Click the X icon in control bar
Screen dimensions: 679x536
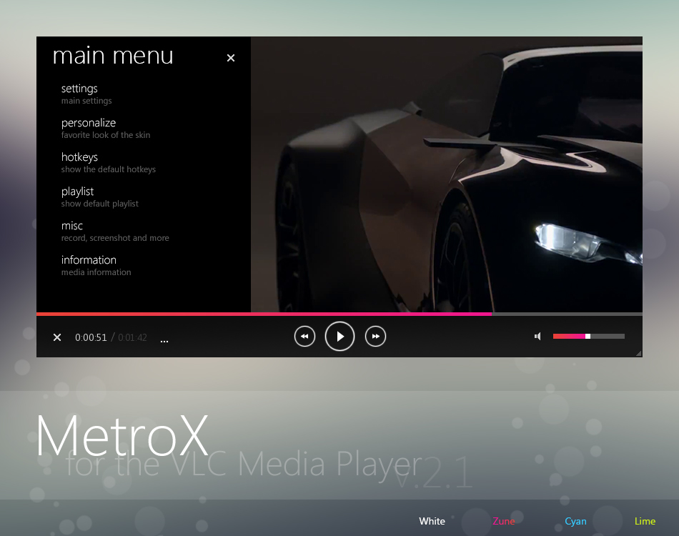tap(57, 337)
